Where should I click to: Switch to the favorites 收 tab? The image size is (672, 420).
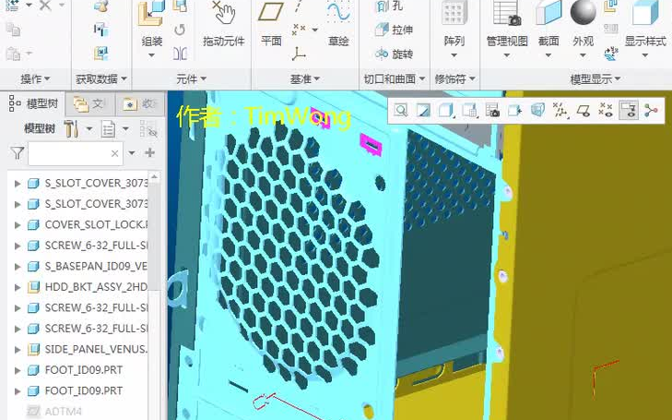pos(140,103)
